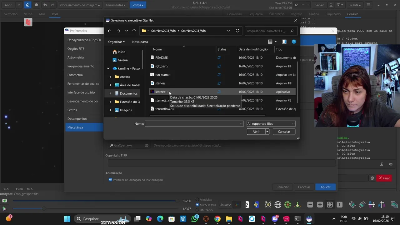This screenshot has height=225, width=400.
Task: Click the Salvar button in Siril header
Action: pos(319,5)
